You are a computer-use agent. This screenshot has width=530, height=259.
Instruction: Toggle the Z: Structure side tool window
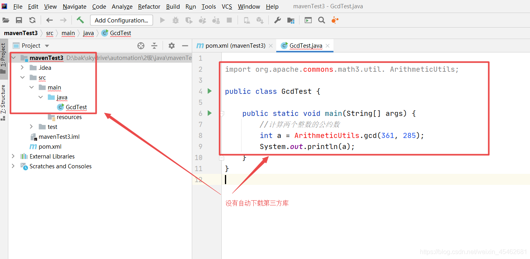[x=4, y=102]
